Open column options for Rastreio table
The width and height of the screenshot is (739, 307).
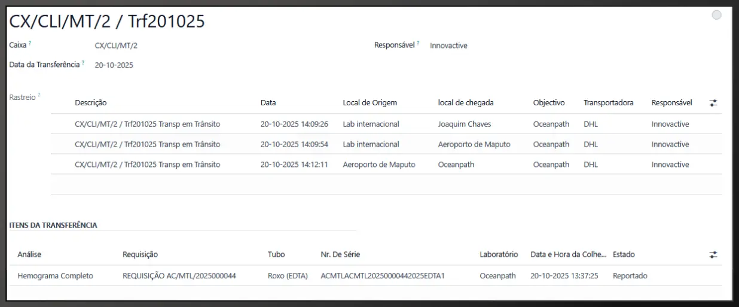(713, 103)
